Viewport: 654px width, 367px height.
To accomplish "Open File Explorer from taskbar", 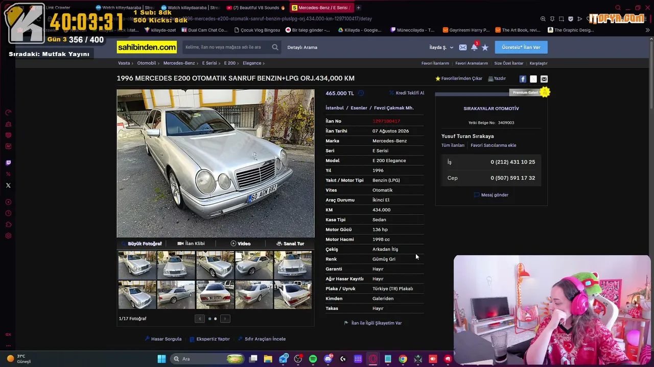I will (268, 359).
